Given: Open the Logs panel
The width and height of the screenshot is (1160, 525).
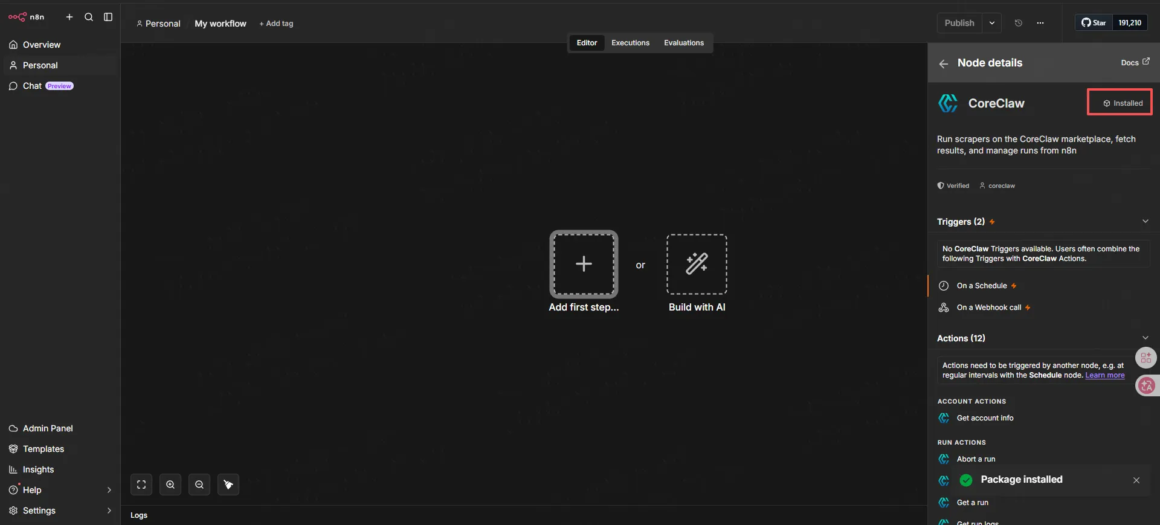Looking at the screenshot, I should coord(139,515).
